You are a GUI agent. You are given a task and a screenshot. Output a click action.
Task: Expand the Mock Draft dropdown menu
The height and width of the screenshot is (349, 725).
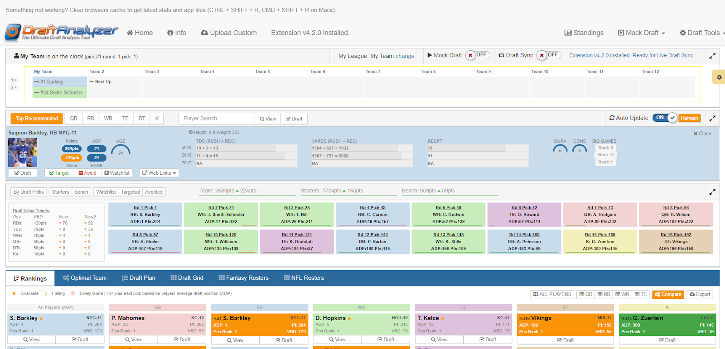pyautogui.click(x=642, y=33)
